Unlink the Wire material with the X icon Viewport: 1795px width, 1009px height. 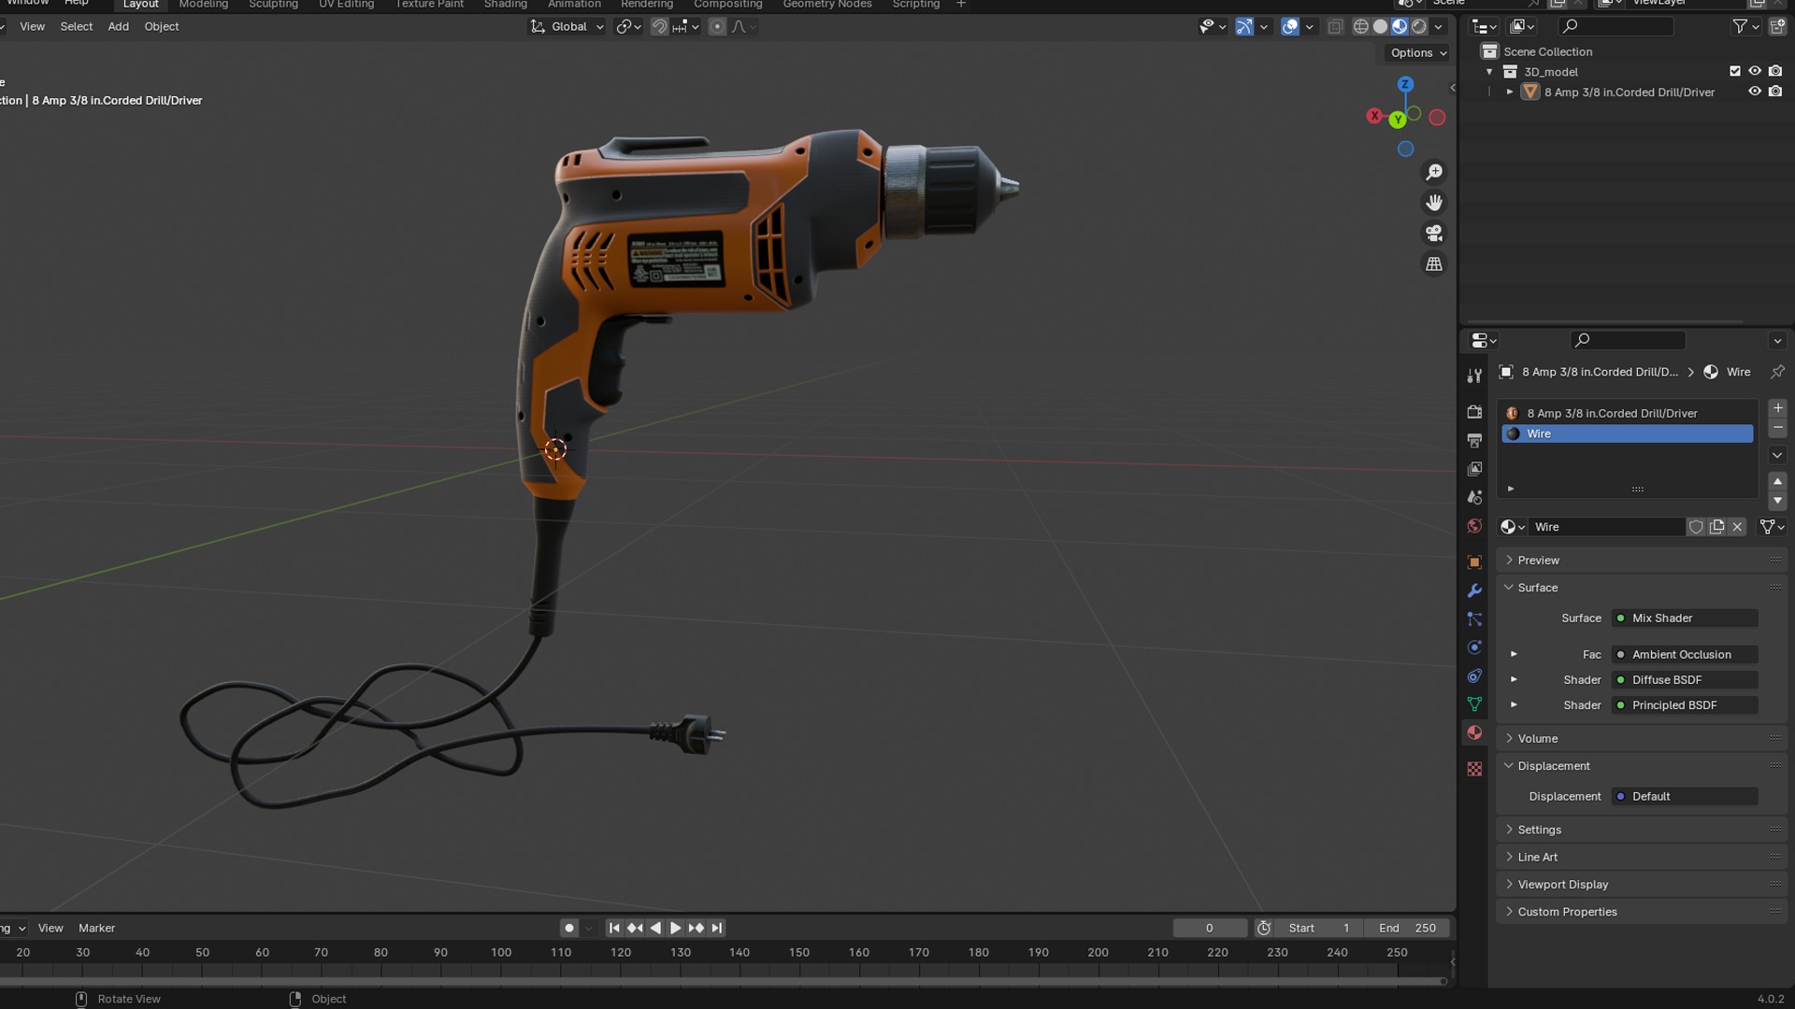[1737, 527]
